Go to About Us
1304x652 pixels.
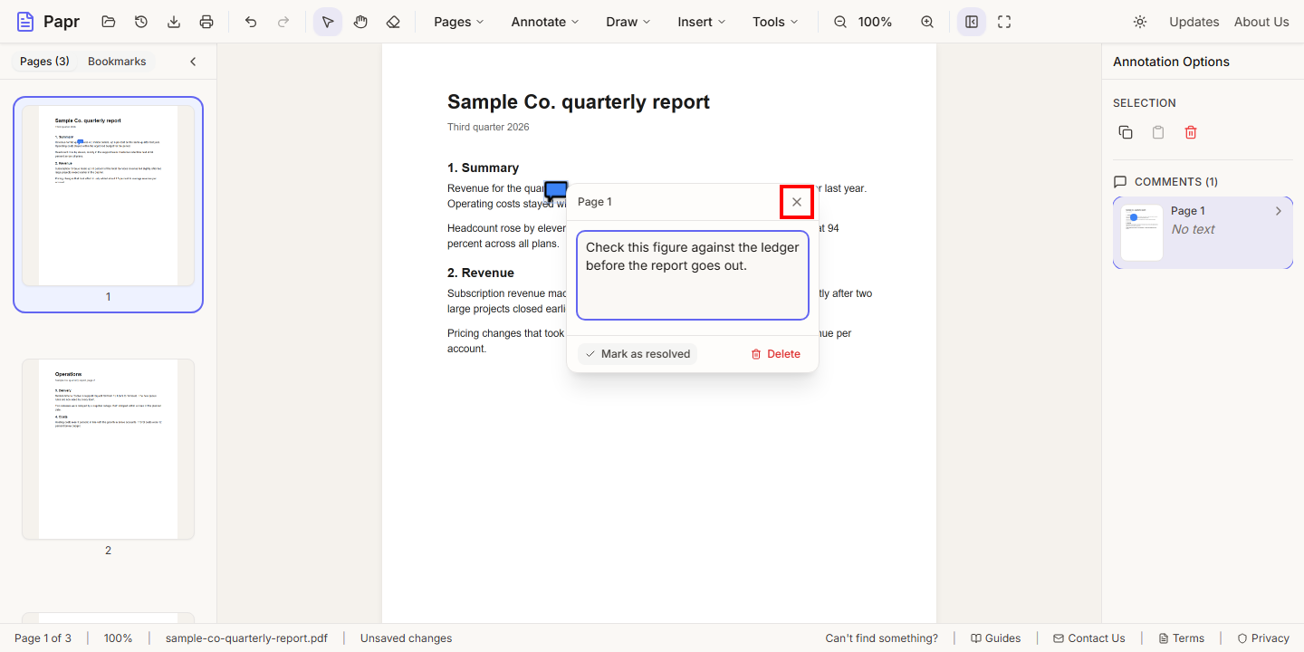click(1261, 22)
